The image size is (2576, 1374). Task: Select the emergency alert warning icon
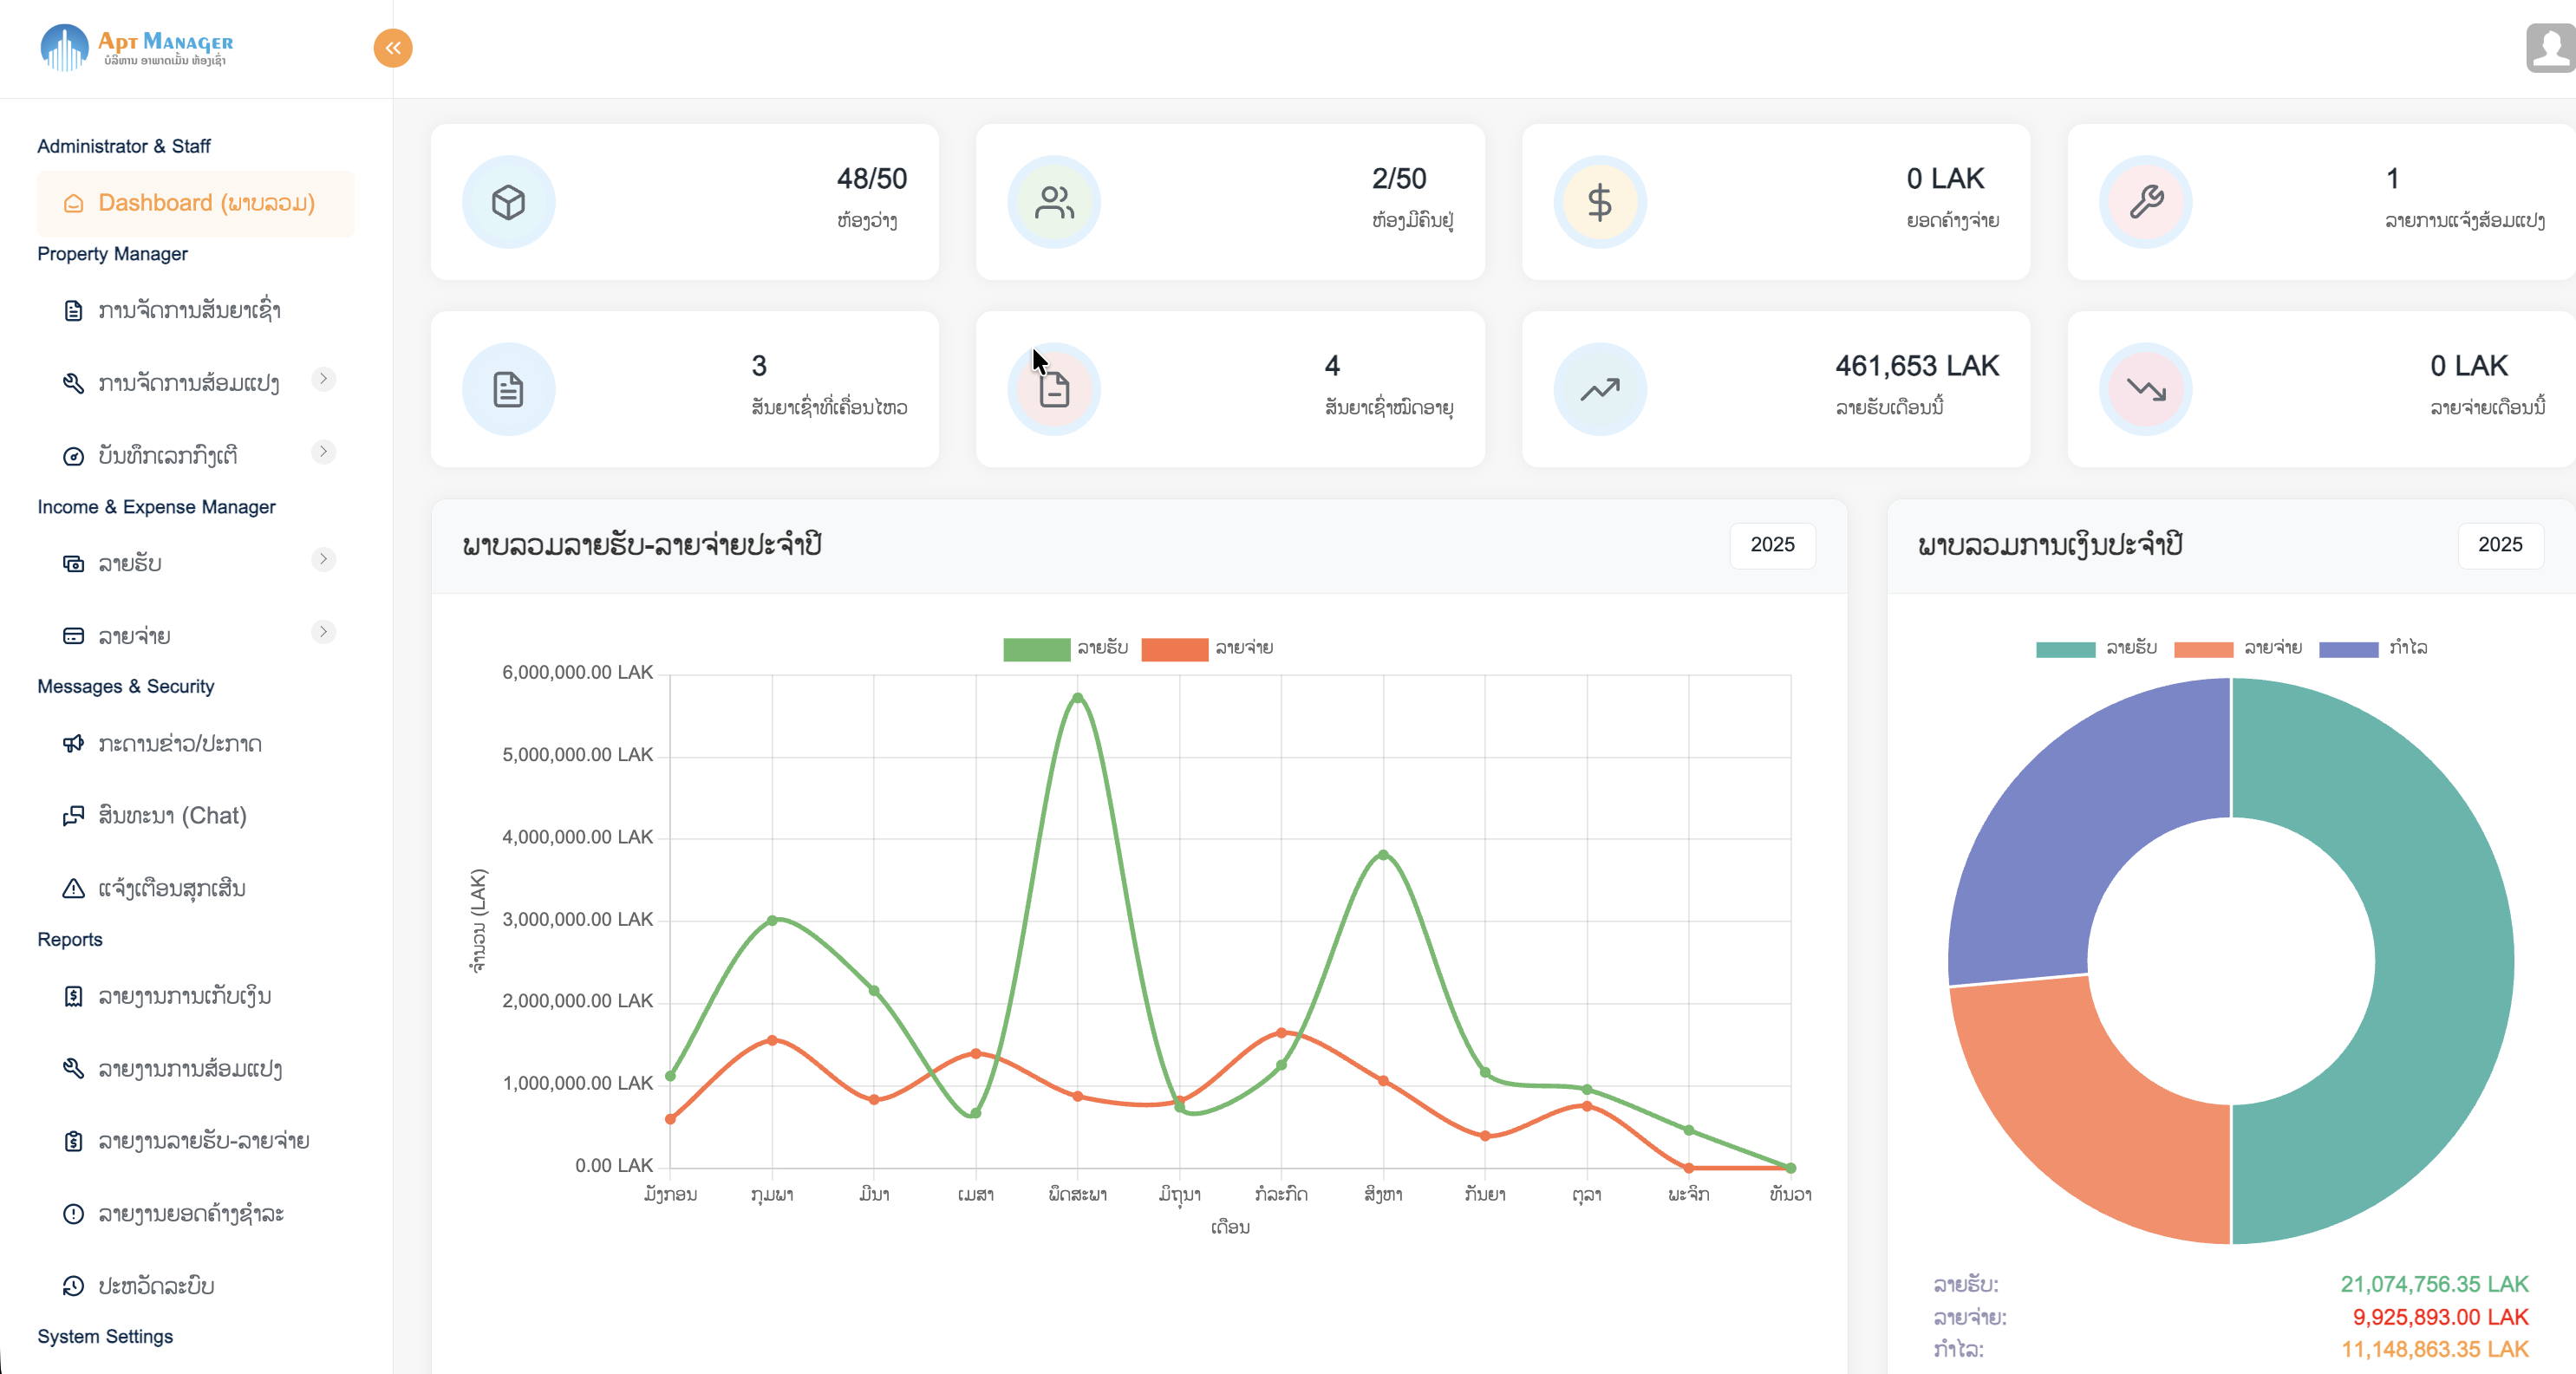71,889
